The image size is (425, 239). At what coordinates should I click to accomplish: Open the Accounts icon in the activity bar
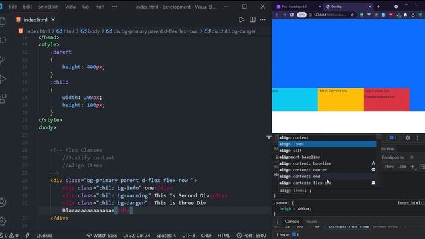pos(3,202)
